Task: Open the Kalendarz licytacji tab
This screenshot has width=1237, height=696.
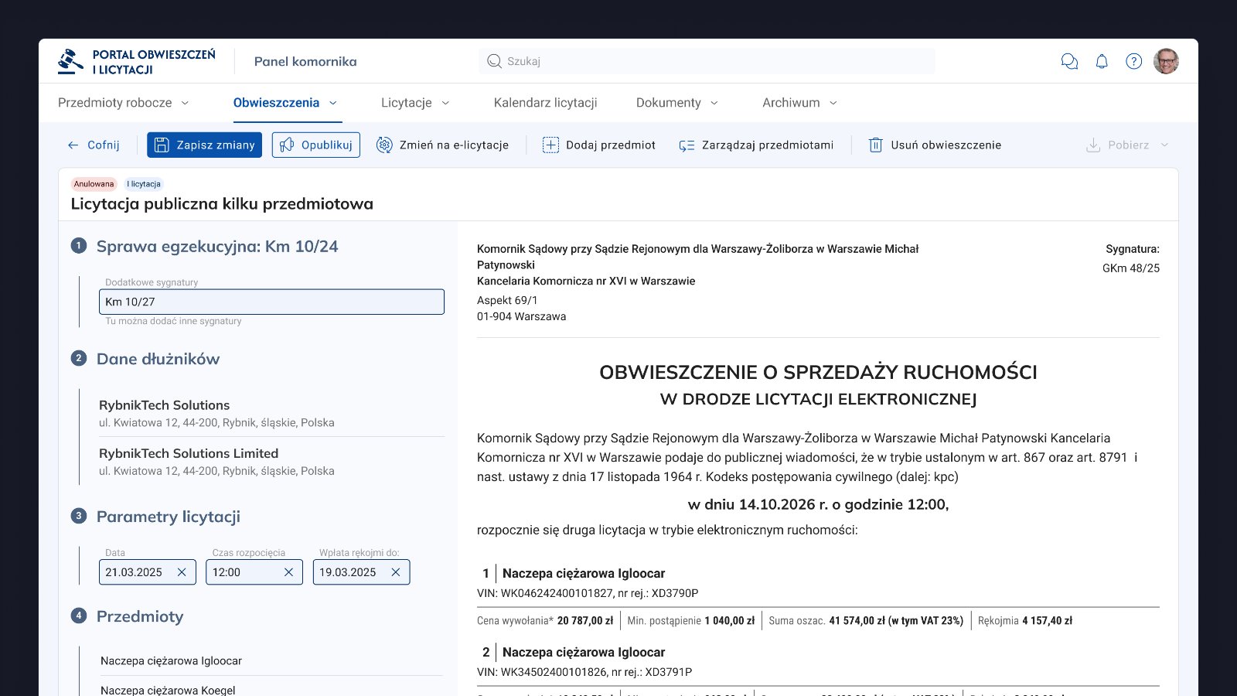Action: click(x=545, y=103)
